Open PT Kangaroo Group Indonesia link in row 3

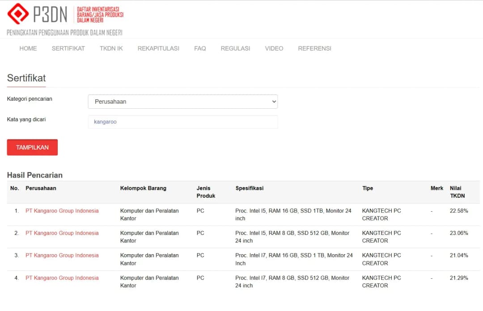pos(62,255)
